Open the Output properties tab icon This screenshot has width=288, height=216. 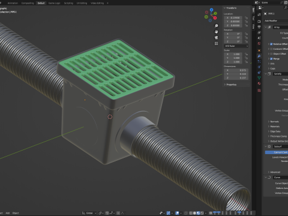click(x=259, y=27)
